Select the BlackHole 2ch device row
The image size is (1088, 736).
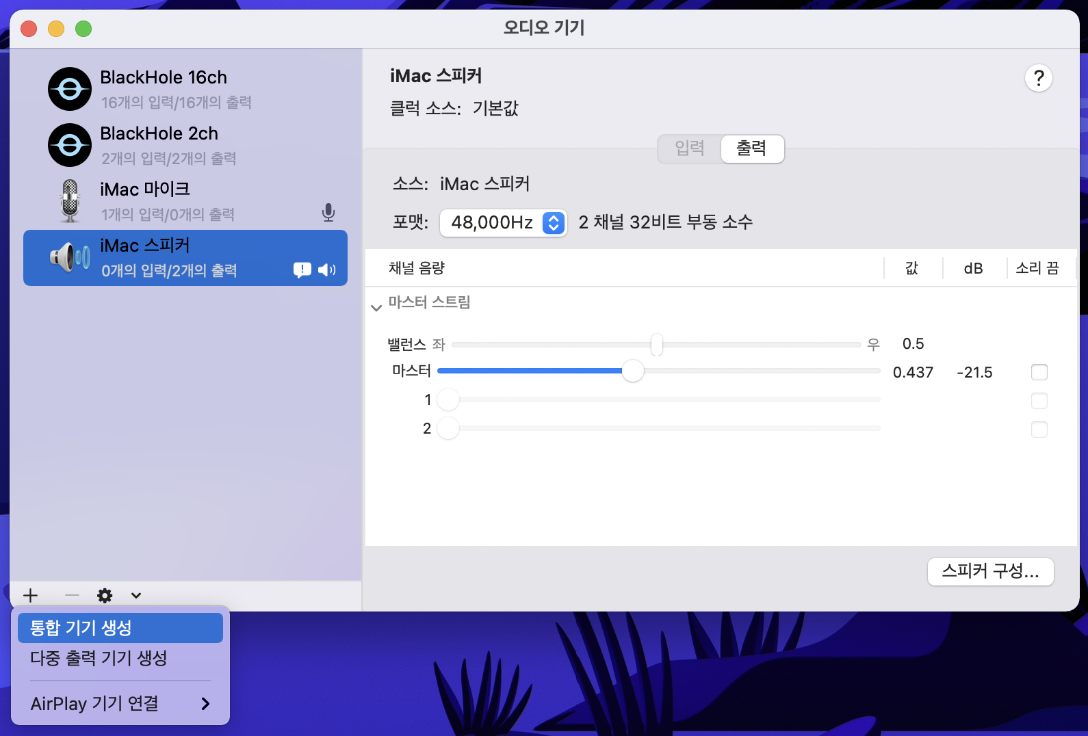point(185,145)
